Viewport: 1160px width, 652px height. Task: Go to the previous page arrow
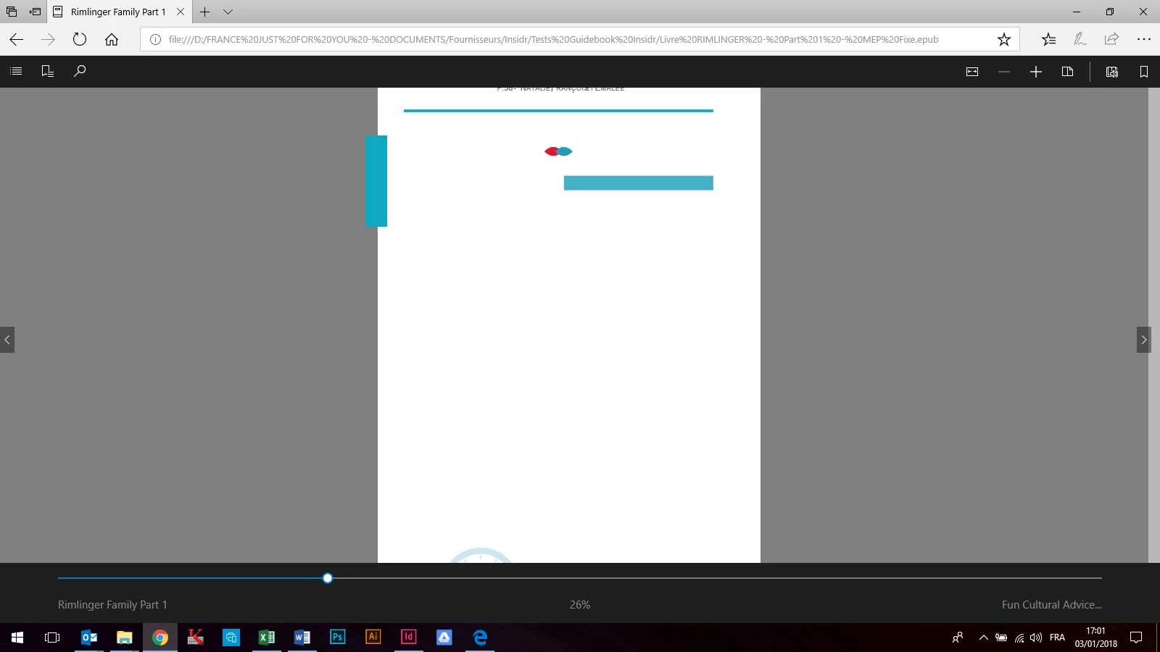tap(7, 340)
